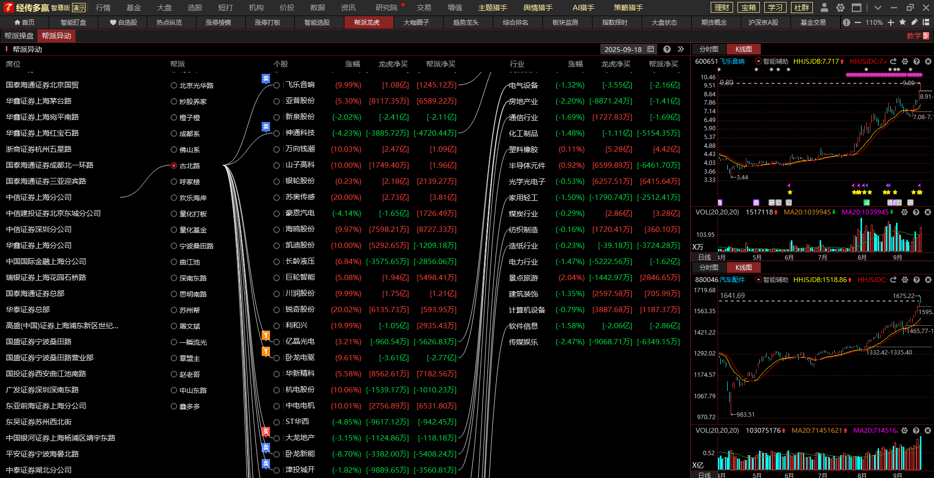Click the pencil edit icon in toolbar
The height and width of the screenshot is (478, 934).
[915, 22]
